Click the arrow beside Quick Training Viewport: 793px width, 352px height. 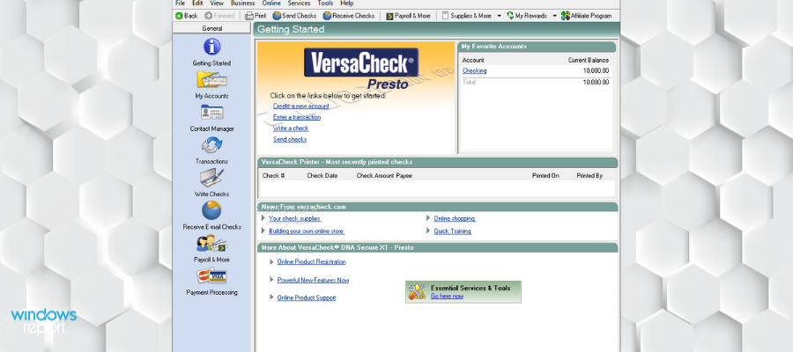point(429,231)
